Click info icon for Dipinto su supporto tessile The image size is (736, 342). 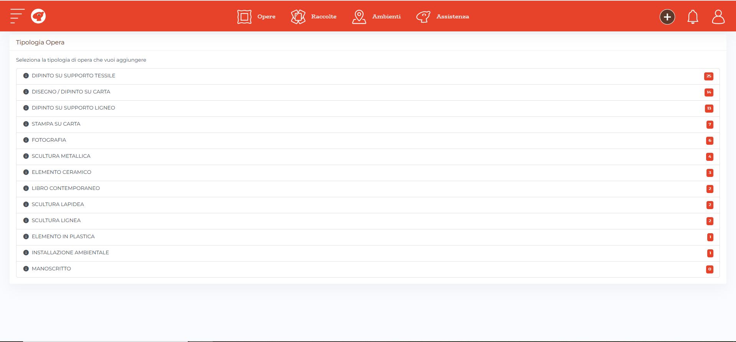tap(26, 76)
